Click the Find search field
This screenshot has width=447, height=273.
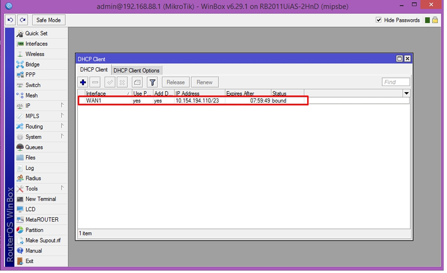pyautogui.click(x=396, y=82)
